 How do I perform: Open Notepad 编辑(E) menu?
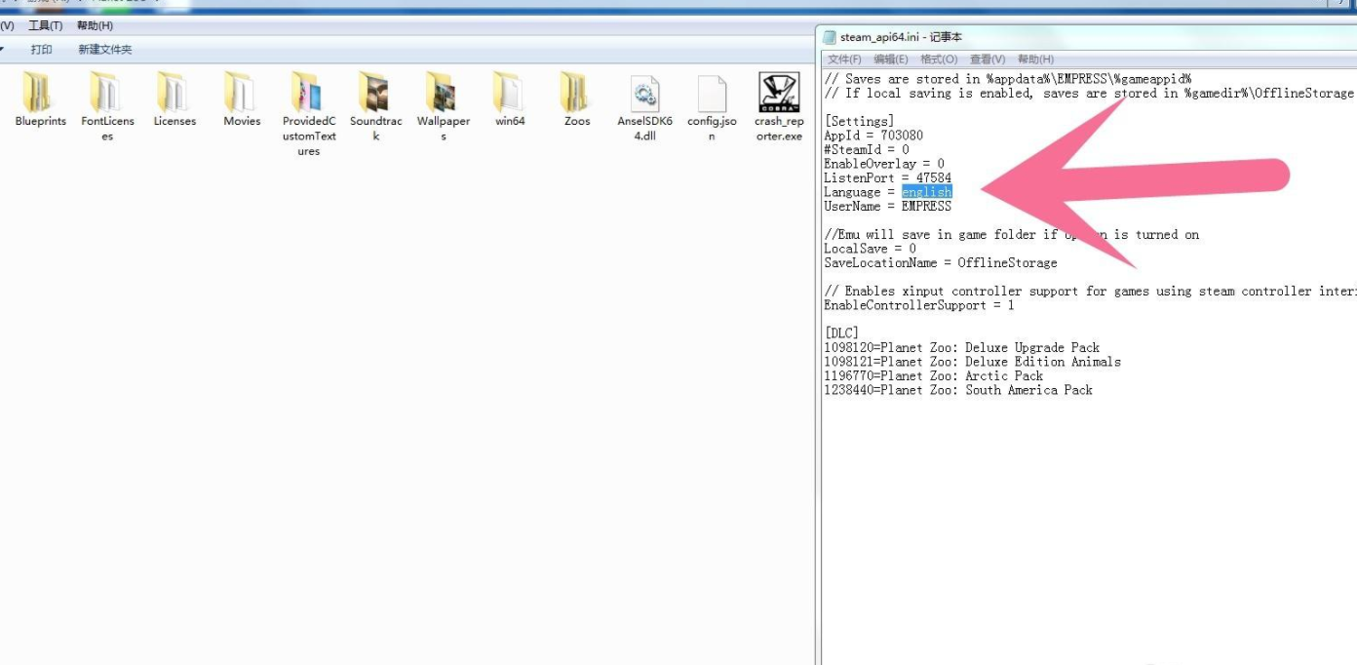[891, 59]
